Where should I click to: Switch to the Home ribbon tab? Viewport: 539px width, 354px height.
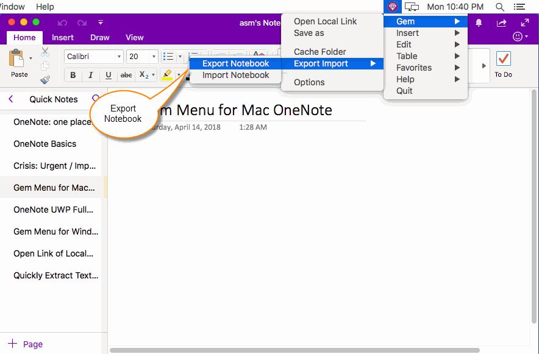[24, 37]
